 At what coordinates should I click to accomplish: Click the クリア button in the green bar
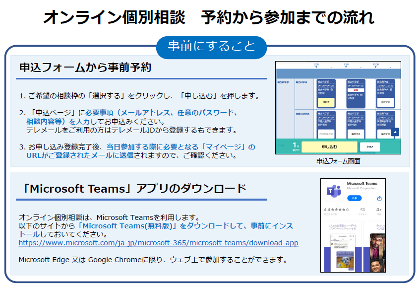pyautogui.click(x=369, y=147)
